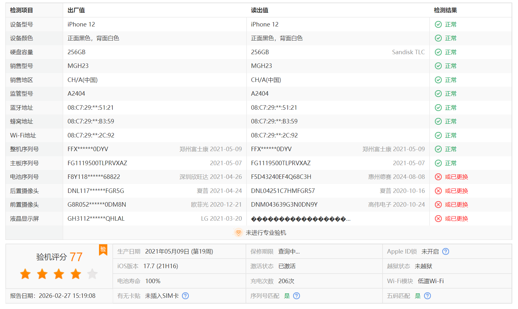The height and width of the screenshot is (309, 518).
Task: Click help icon beside 序列号匹配
Action: point(296,296)
